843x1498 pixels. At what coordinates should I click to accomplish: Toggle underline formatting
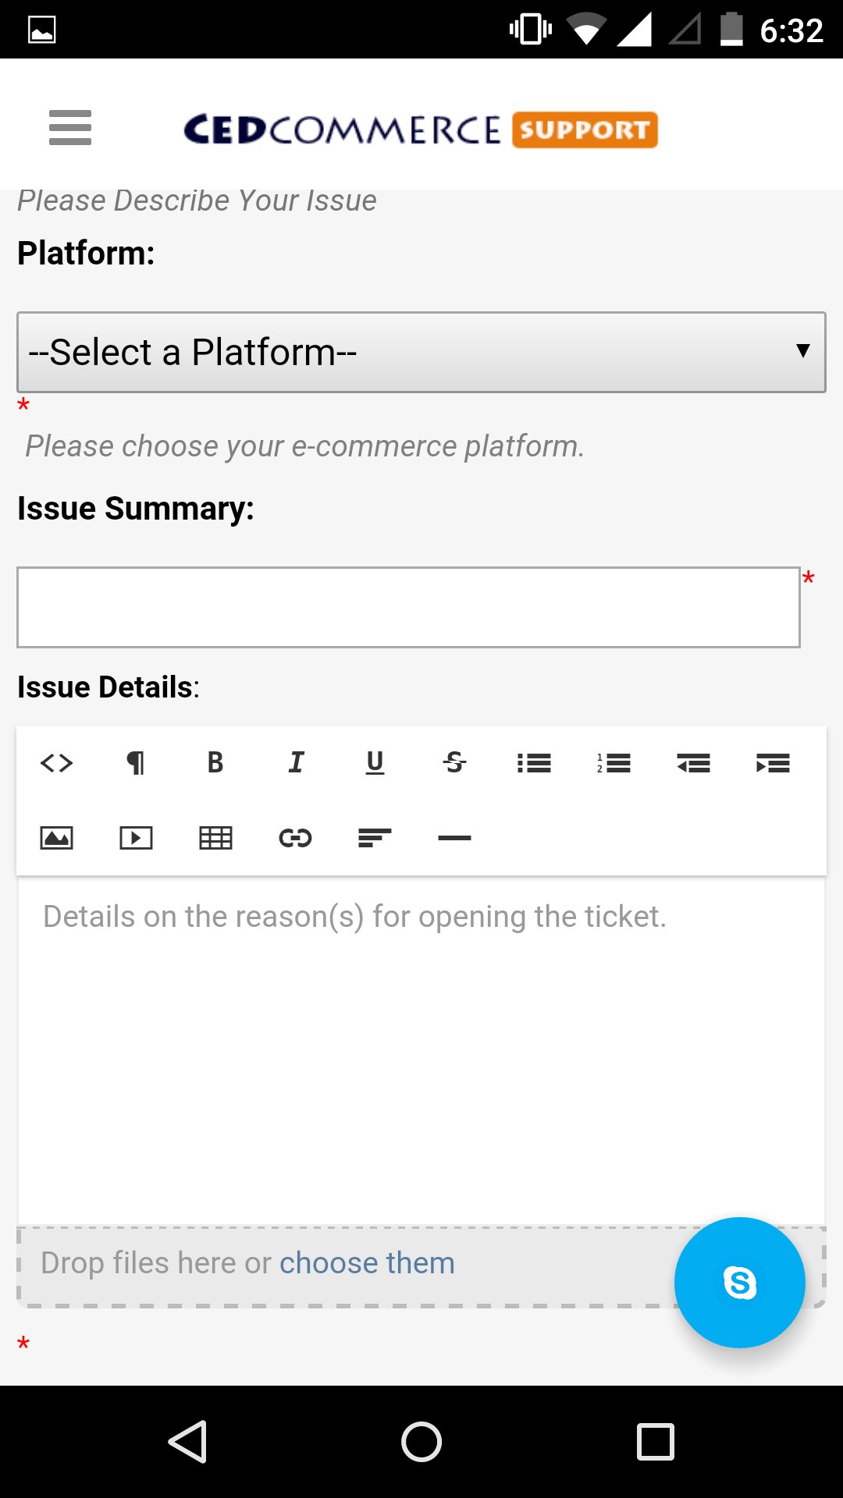coord(375,762)
